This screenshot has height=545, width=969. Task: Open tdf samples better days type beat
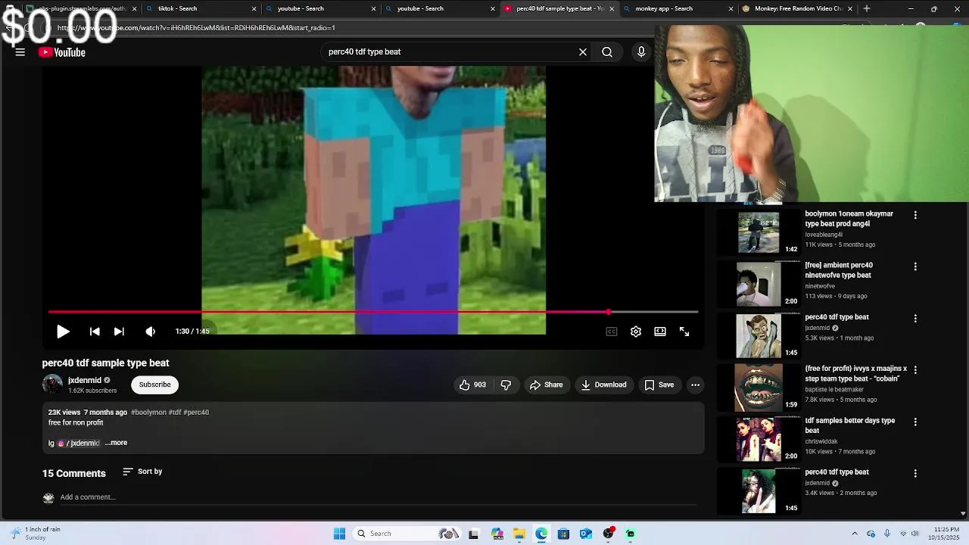coord(850,425)
